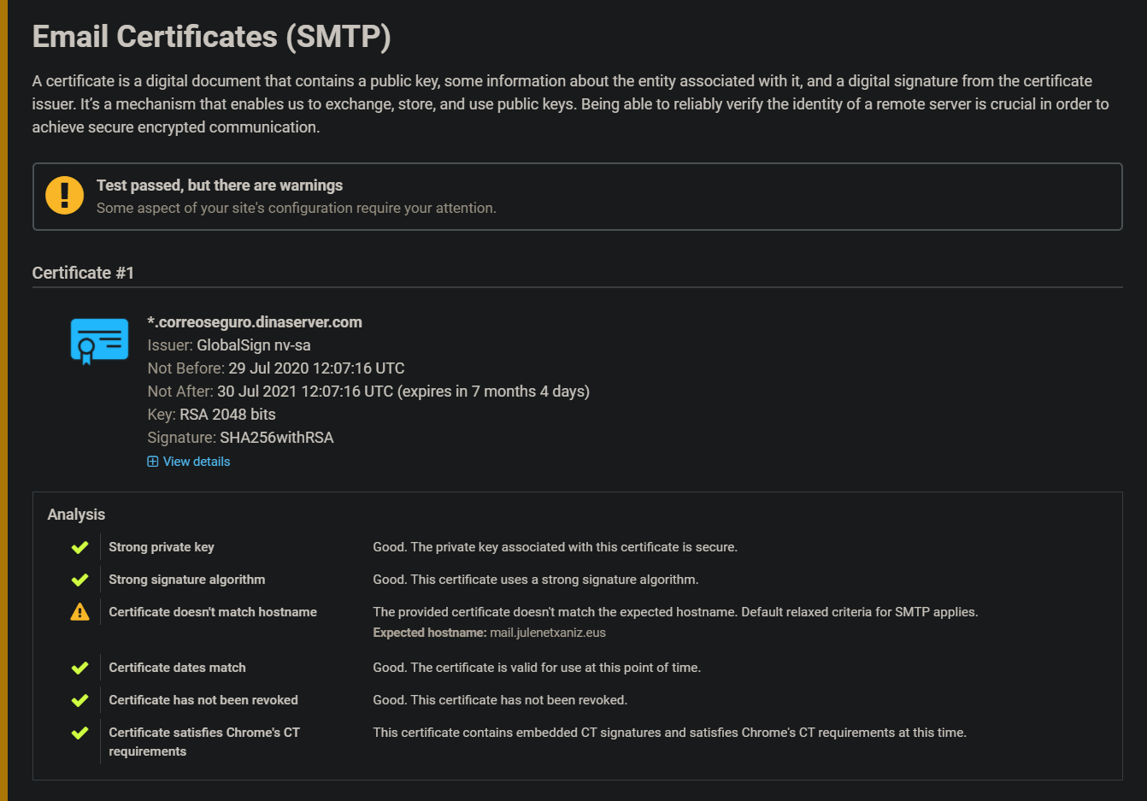The width and height of the screenshot is (1147, 801).
Task: Select the Analysis panel title
Action: [76, 514]
